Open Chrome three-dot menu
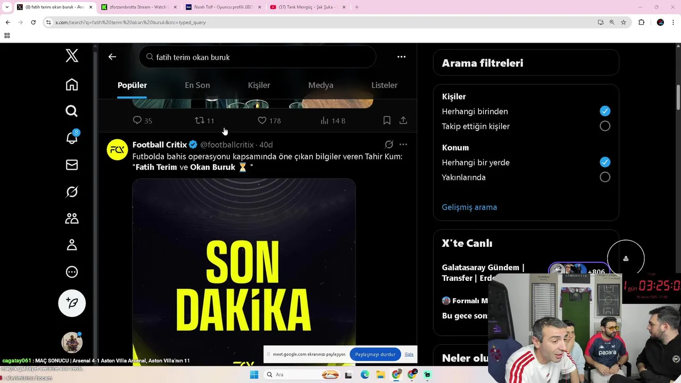681x383 pixels. pyautogui.click(x=674, y=22)
